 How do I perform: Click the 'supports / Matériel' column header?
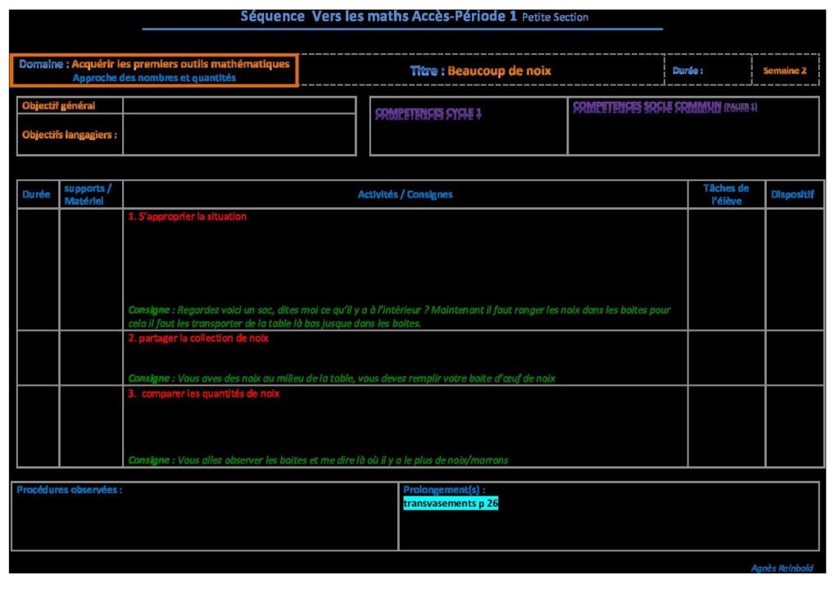pos(90,194)
